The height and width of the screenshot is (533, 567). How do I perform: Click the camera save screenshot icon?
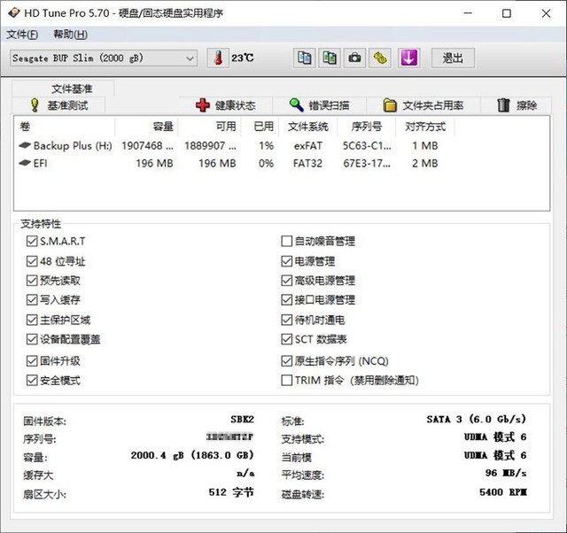[354, 58]
